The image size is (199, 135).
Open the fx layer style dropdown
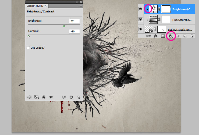pos(156,36)
